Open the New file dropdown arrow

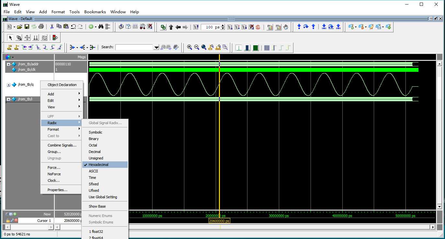click(x=14, y=27)
